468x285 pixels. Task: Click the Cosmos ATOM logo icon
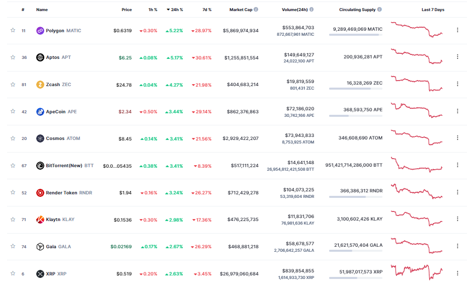40,138
